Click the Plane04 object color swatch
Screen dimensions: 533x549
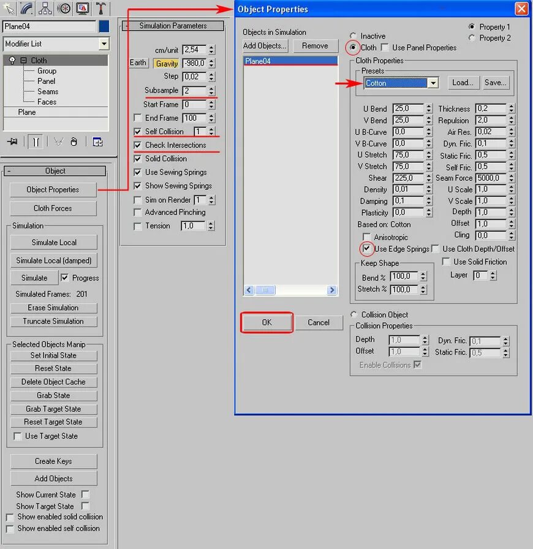(104, 26)
